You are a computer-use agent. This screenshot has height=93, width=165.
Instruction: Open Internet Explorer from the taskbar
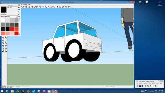point(7,91)
